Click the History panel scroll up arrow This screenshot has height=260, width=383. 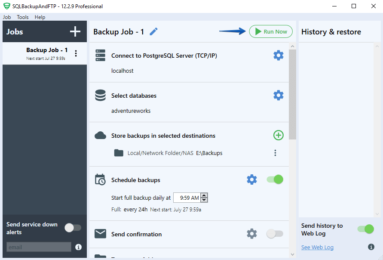(377, 46)
